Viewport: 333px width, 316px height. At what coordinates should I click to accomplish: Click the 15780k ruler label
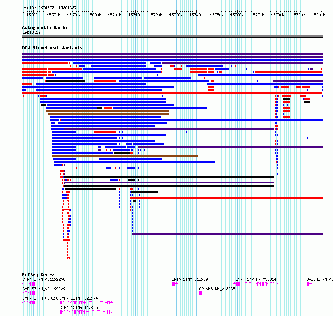pyautogui.click(x=278, y=15)
